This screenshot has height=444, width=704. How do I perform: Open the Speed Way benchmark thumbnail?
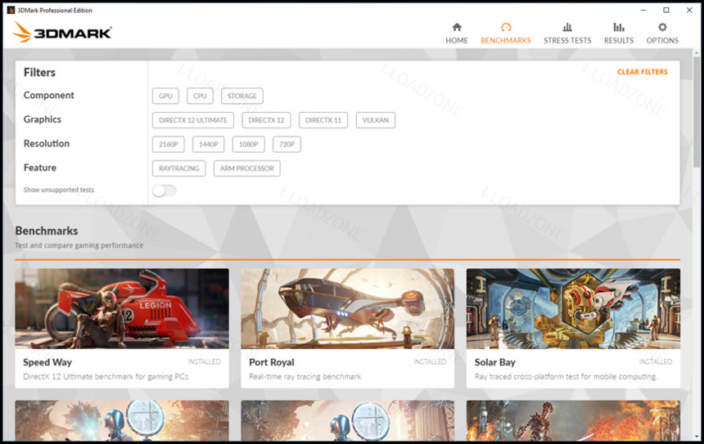(x=122, y=308)
